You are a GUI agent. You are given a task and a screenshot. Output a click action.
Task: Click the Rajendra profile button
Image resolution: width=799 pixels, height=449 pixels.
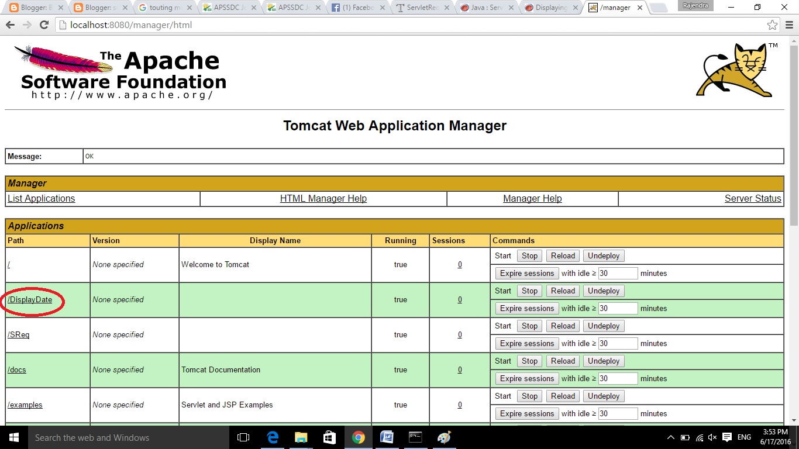695,5
